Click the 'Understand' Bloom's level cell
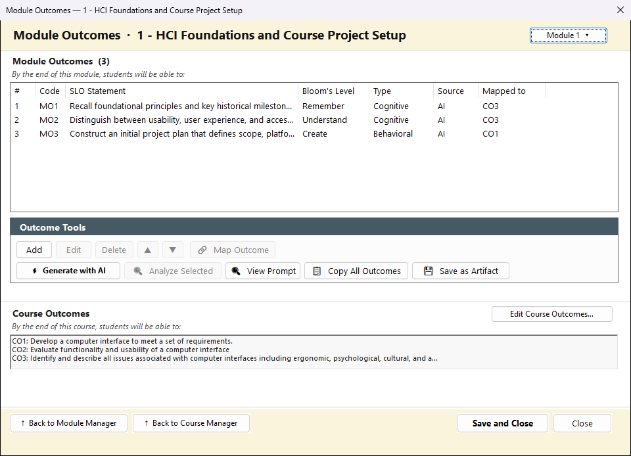The image size is (631, 456). click(x=324, y=120)
